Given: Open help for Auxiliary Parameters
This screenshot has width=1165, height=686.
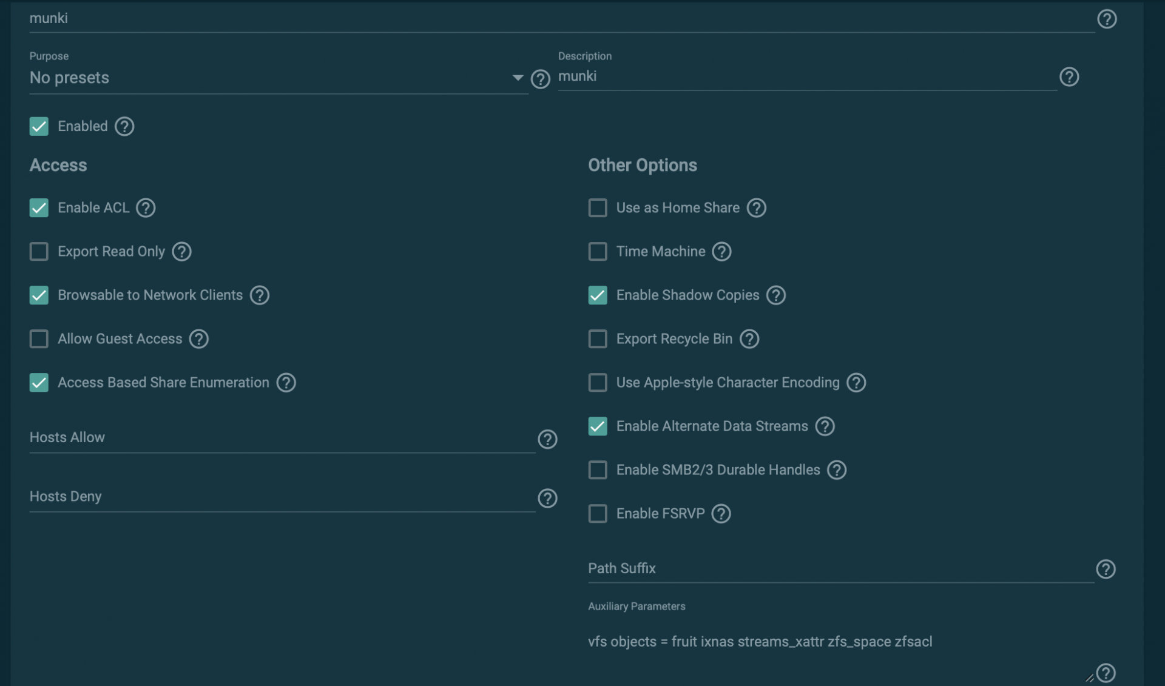Looking at the screenshot, I should tap(1106, 673).
